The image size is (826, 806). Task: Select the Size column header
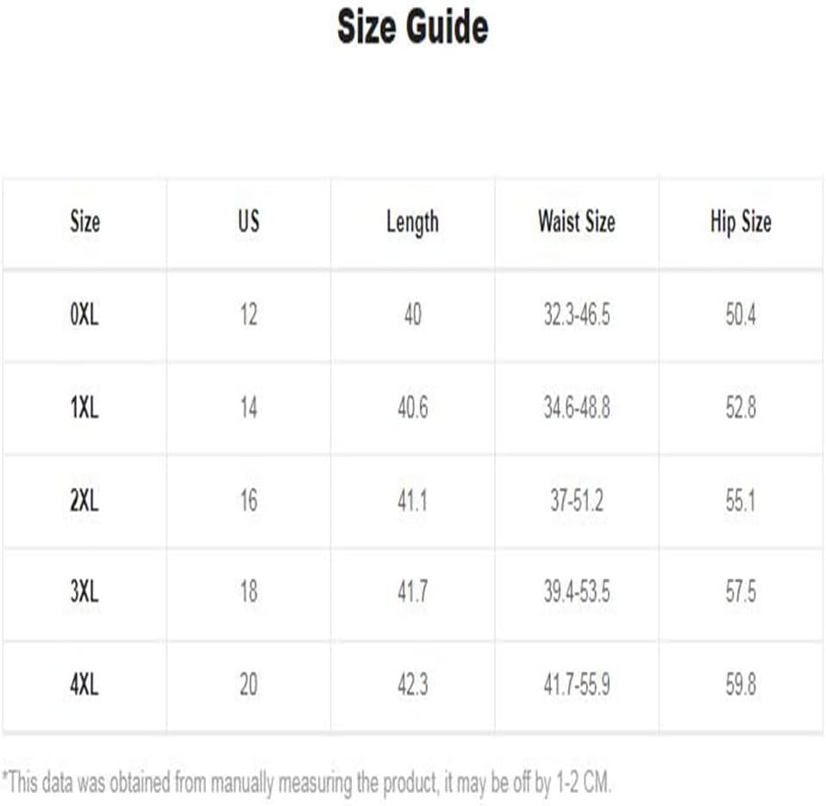[x=84, y=222]
